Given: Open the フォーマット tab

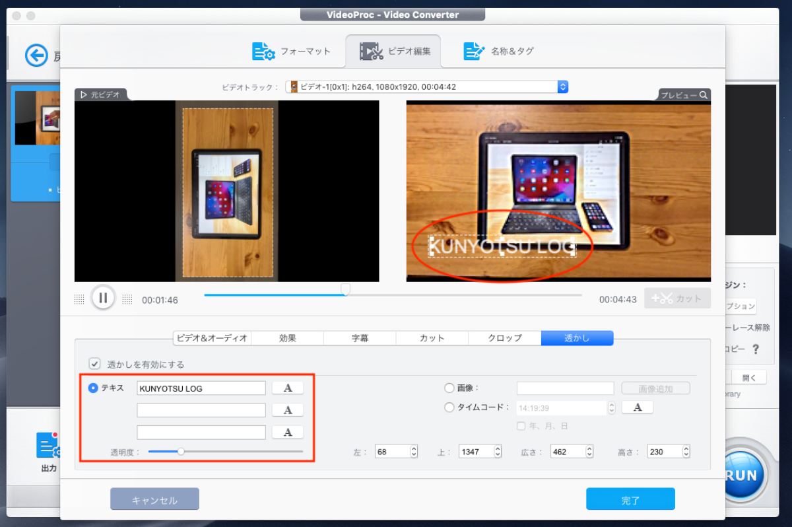Looking at the screenshot, I should [291, 51].
